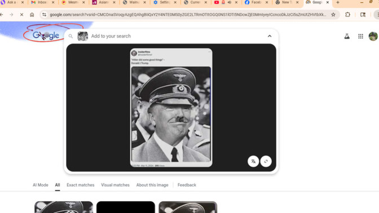The image size is (379, 213).
Task: Open the Exact matches tab
Action: [81, 185]
